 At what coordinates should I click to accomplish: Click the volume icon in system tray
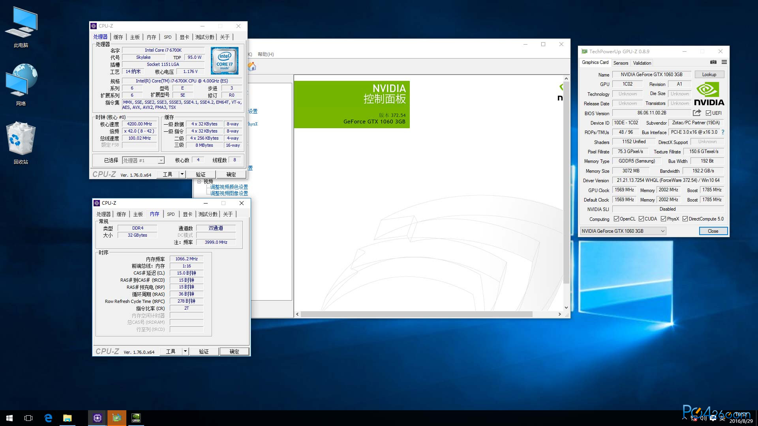[x=704, y=418]
